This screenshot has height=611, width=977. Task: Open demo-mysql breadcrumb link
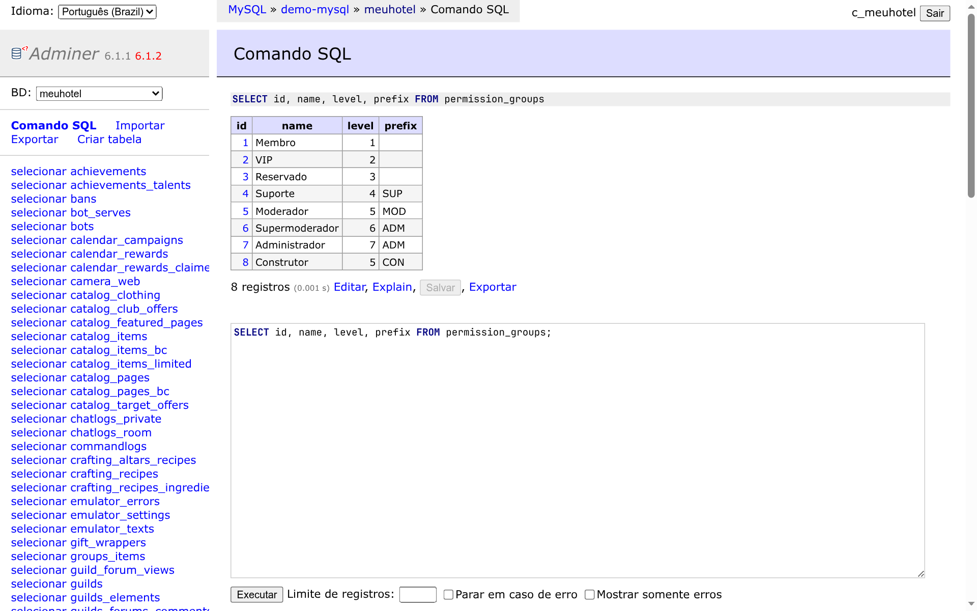tap(315, 10)
